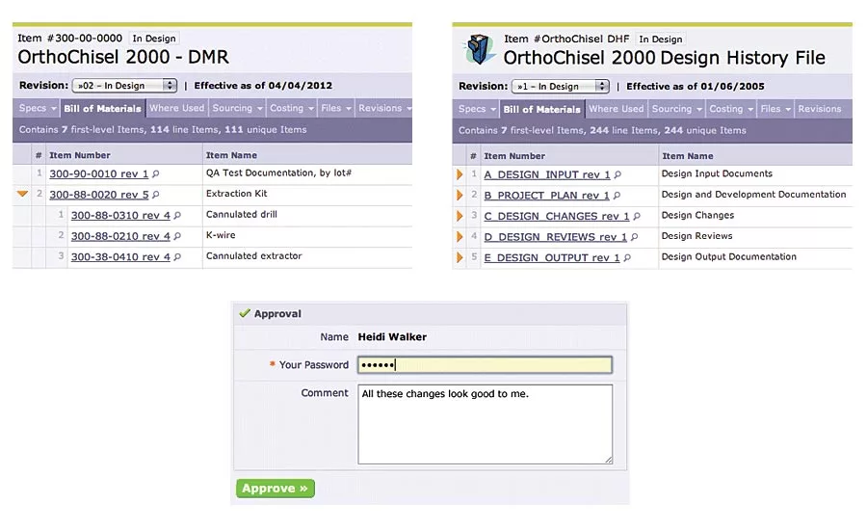Open Specs tab menu in DMR panel
867x530 pixels.
pos(37,108)
